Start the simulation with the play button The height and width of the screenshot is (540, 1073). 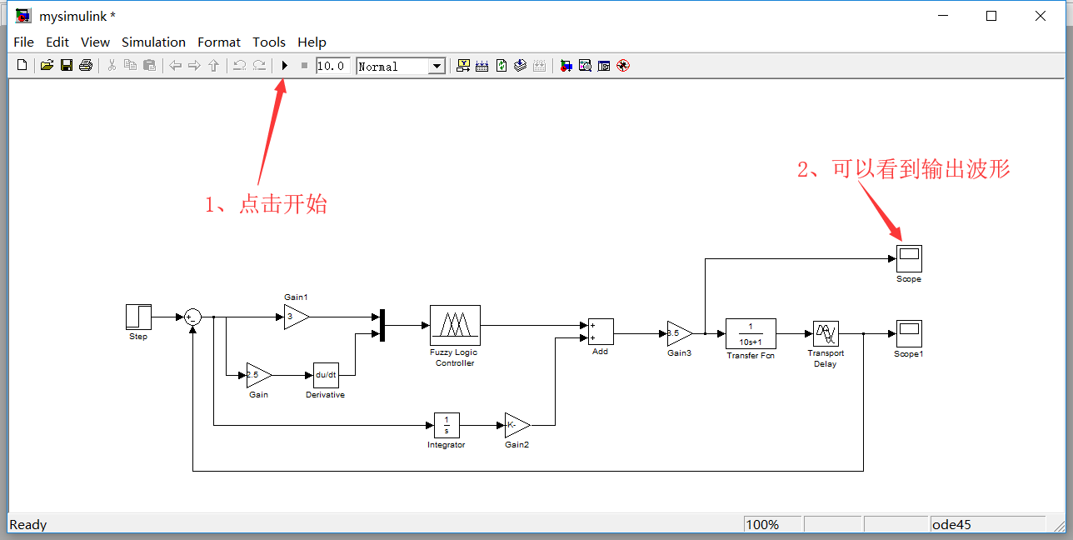(x=284, y=65)
